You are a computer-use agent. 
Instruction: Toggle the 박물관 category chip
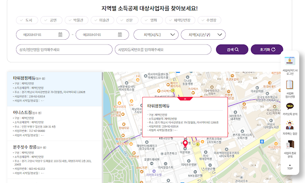[77, 20]
